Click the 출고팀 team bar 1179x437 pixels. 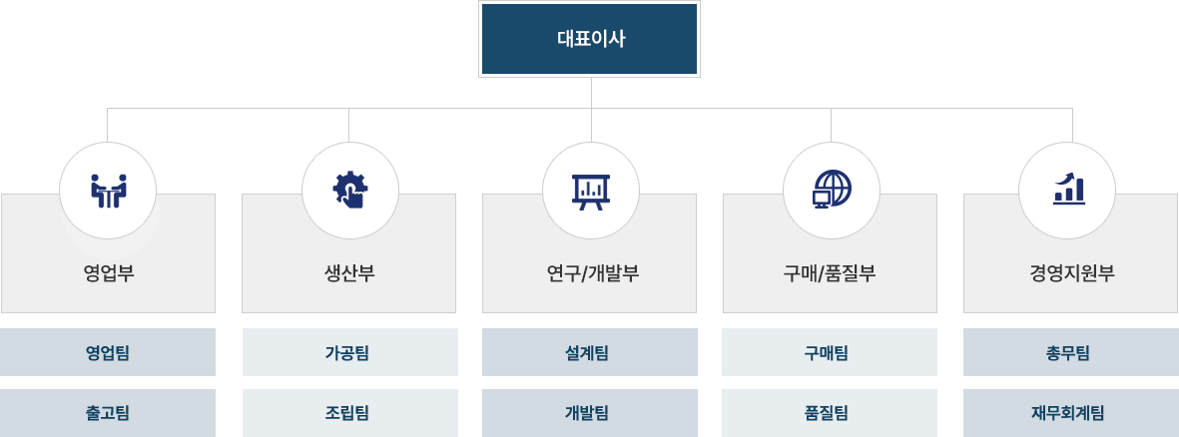pyautogui.click(x=108, y=413)
